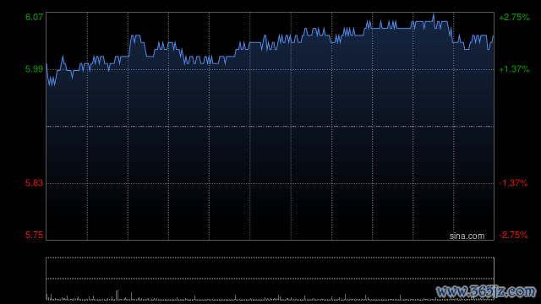Select the +2.75% percentage label
Image resolution: width=541 pixels, height=304 pixels.
(514, 18)
